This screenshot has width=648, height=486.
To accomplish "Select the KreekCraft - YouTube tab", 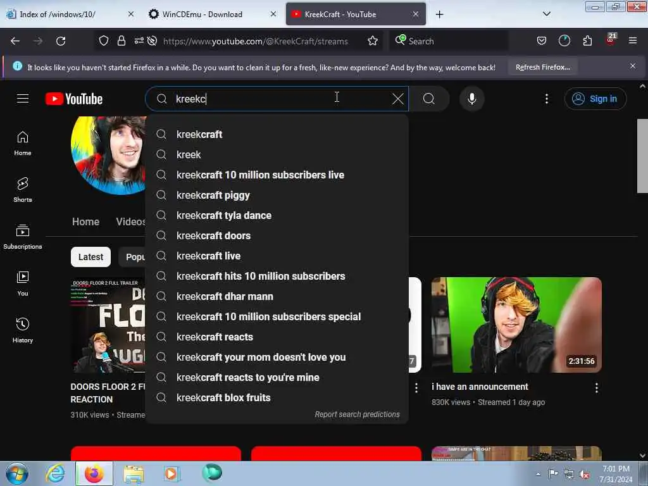I will click(355, 14).
